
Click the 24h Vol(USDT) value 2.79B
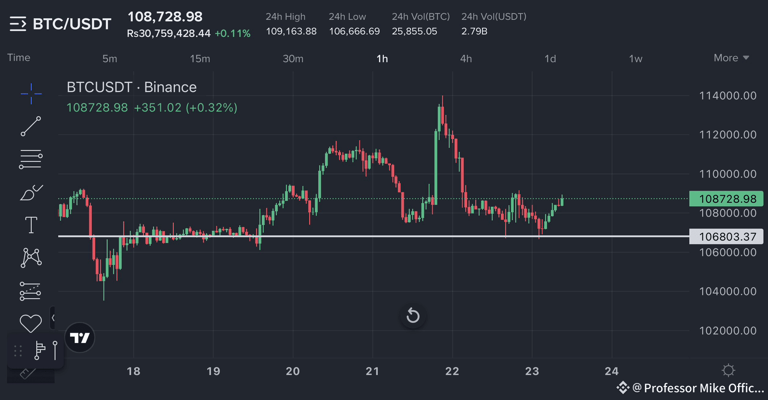[x=474, y=31]
